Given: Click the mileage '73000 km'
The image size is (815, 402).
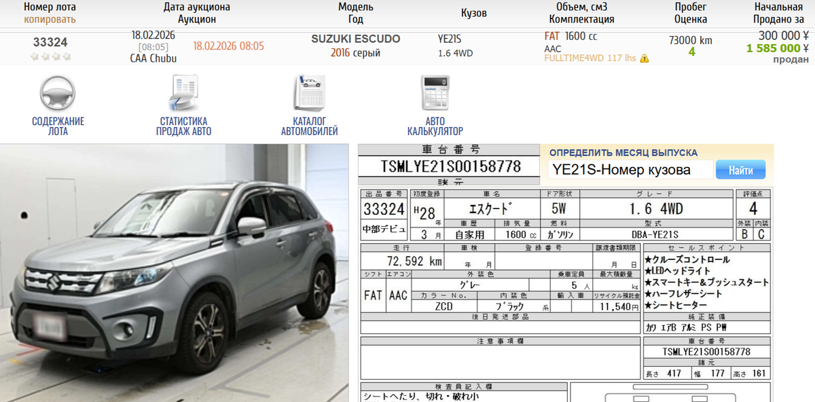Looking at the screenshot, I should 691,40.
